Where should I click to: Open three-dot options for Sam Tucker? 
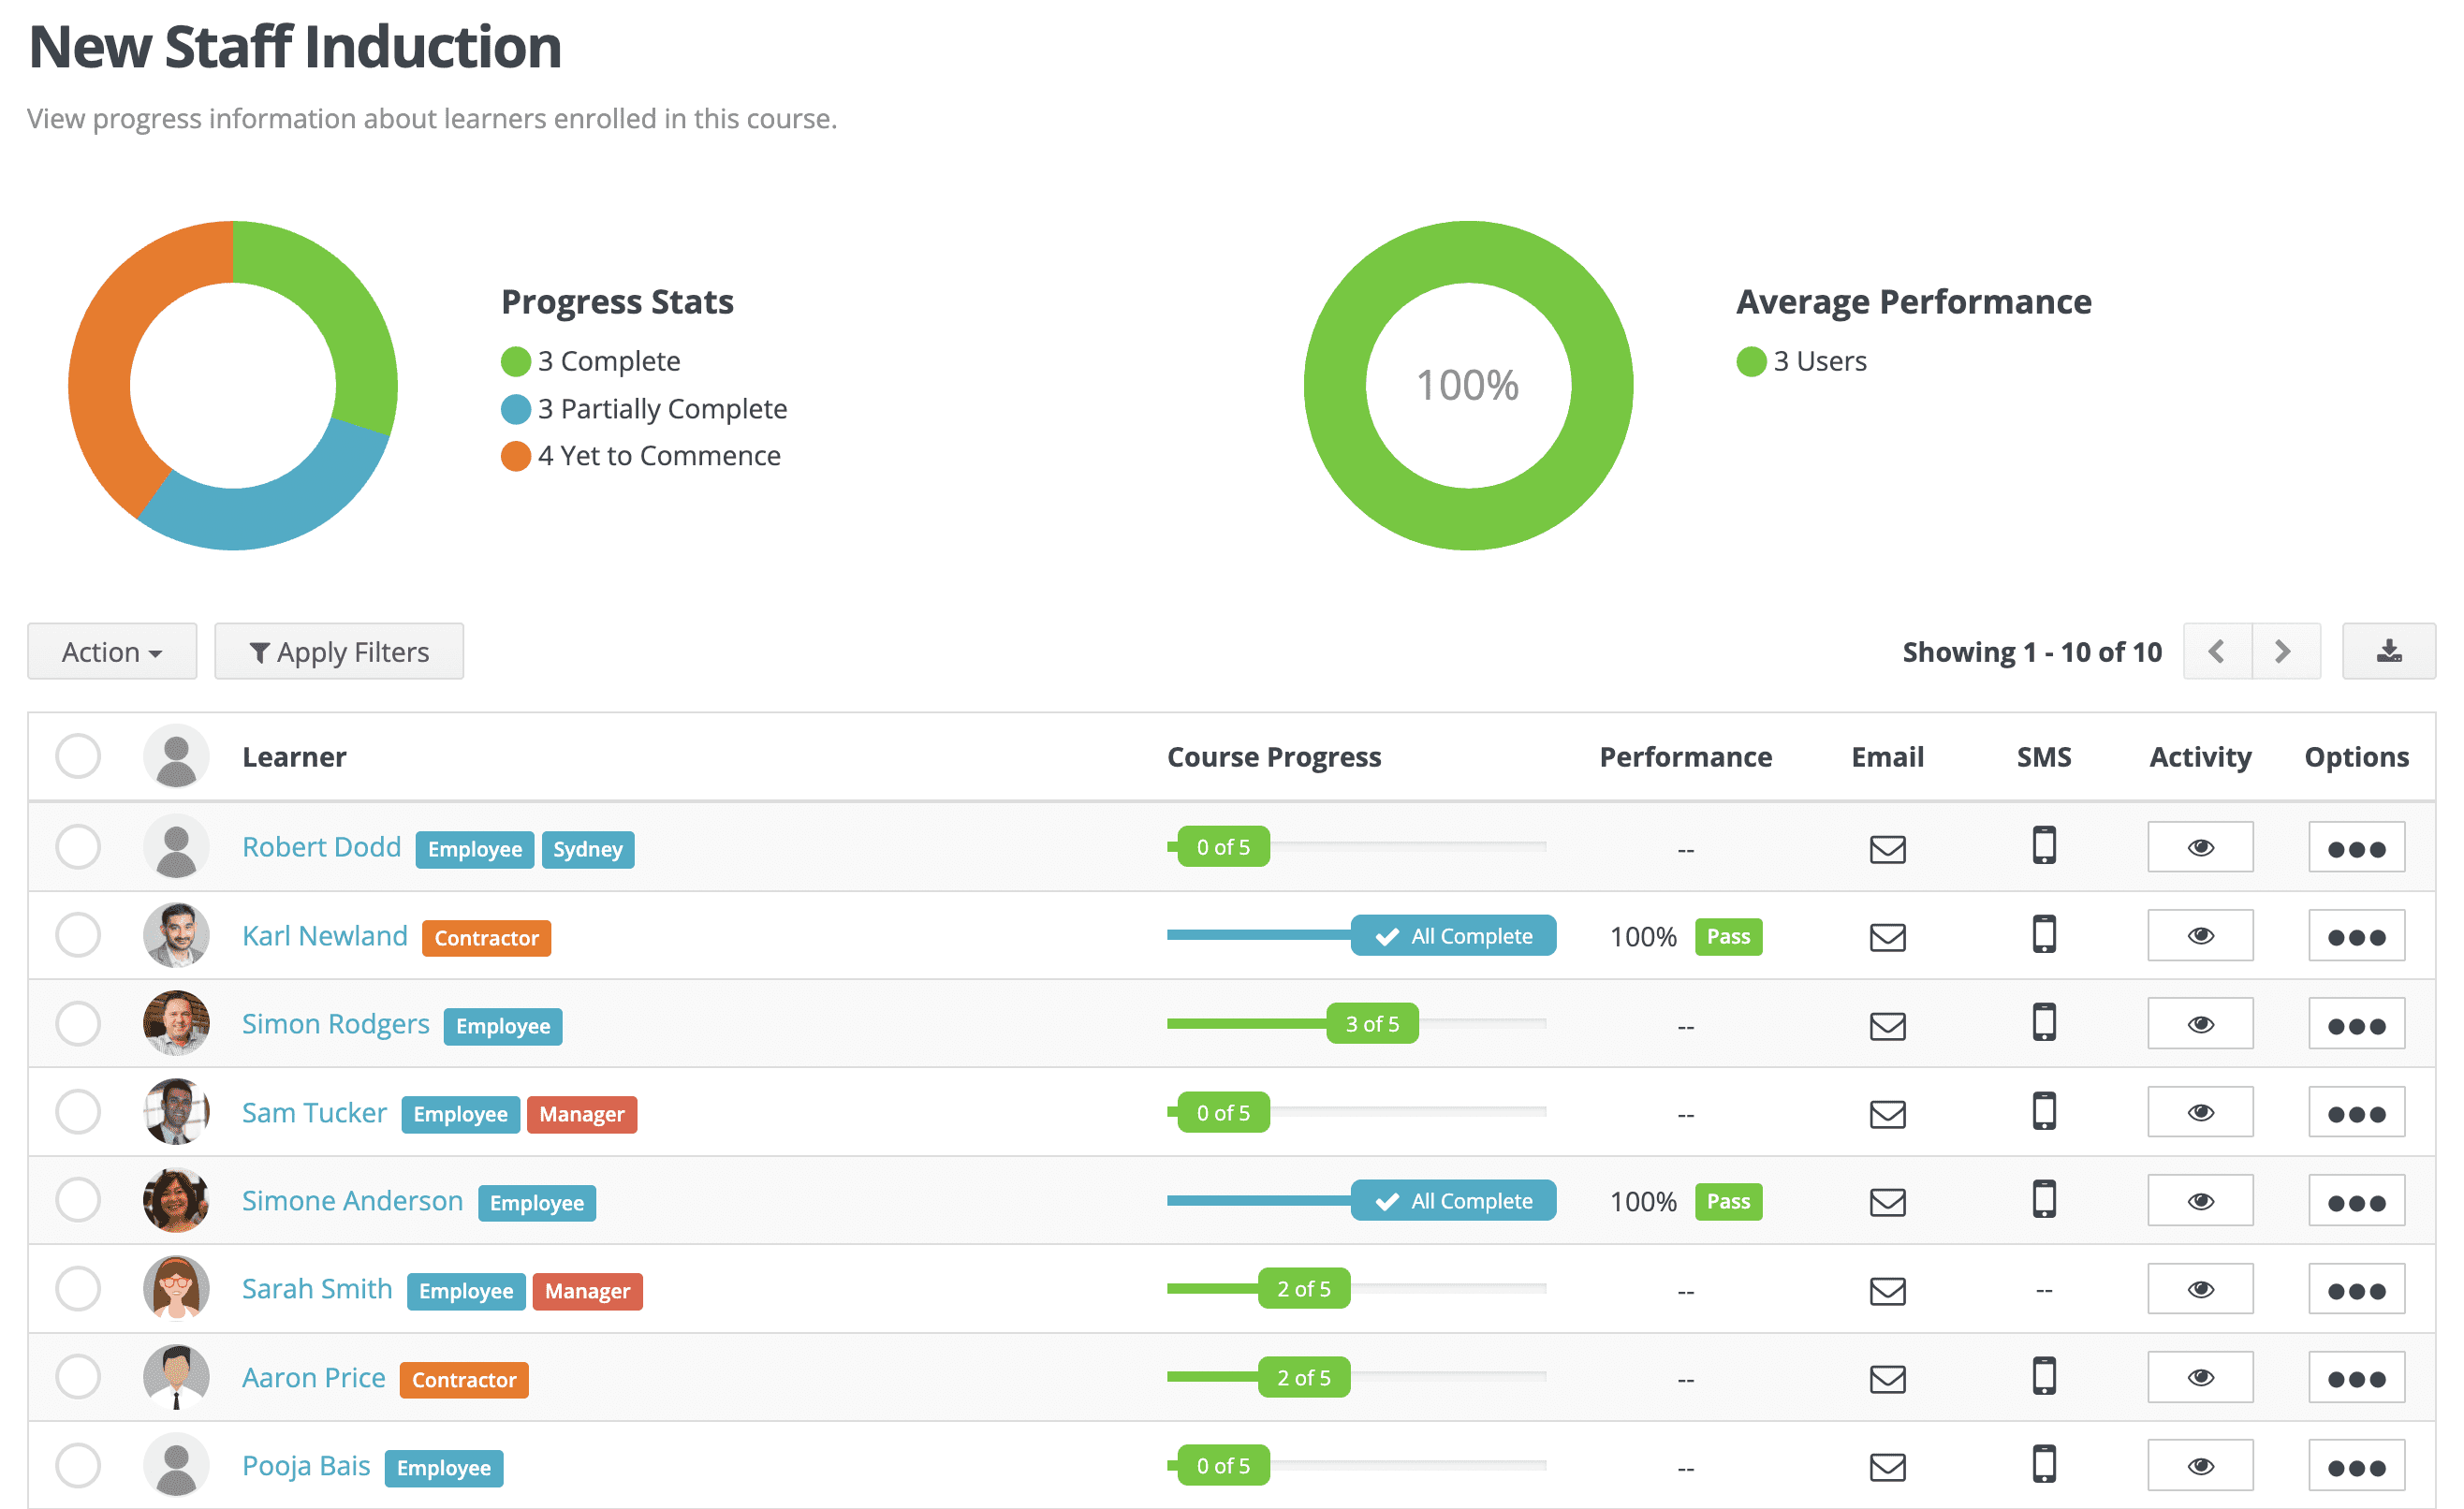2356,1112
